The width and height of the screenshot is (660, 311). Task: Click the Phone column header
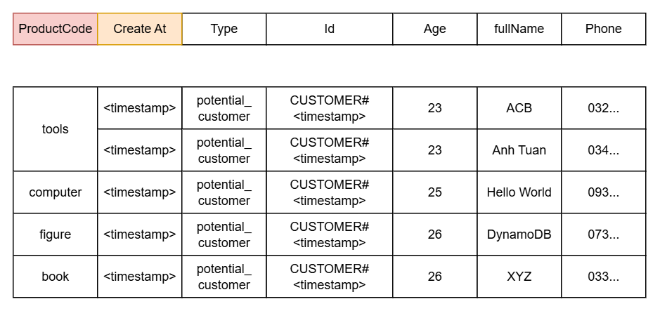[604, 29]
